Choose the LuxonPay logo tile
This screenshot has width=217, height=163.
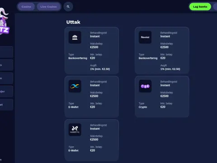75,129
